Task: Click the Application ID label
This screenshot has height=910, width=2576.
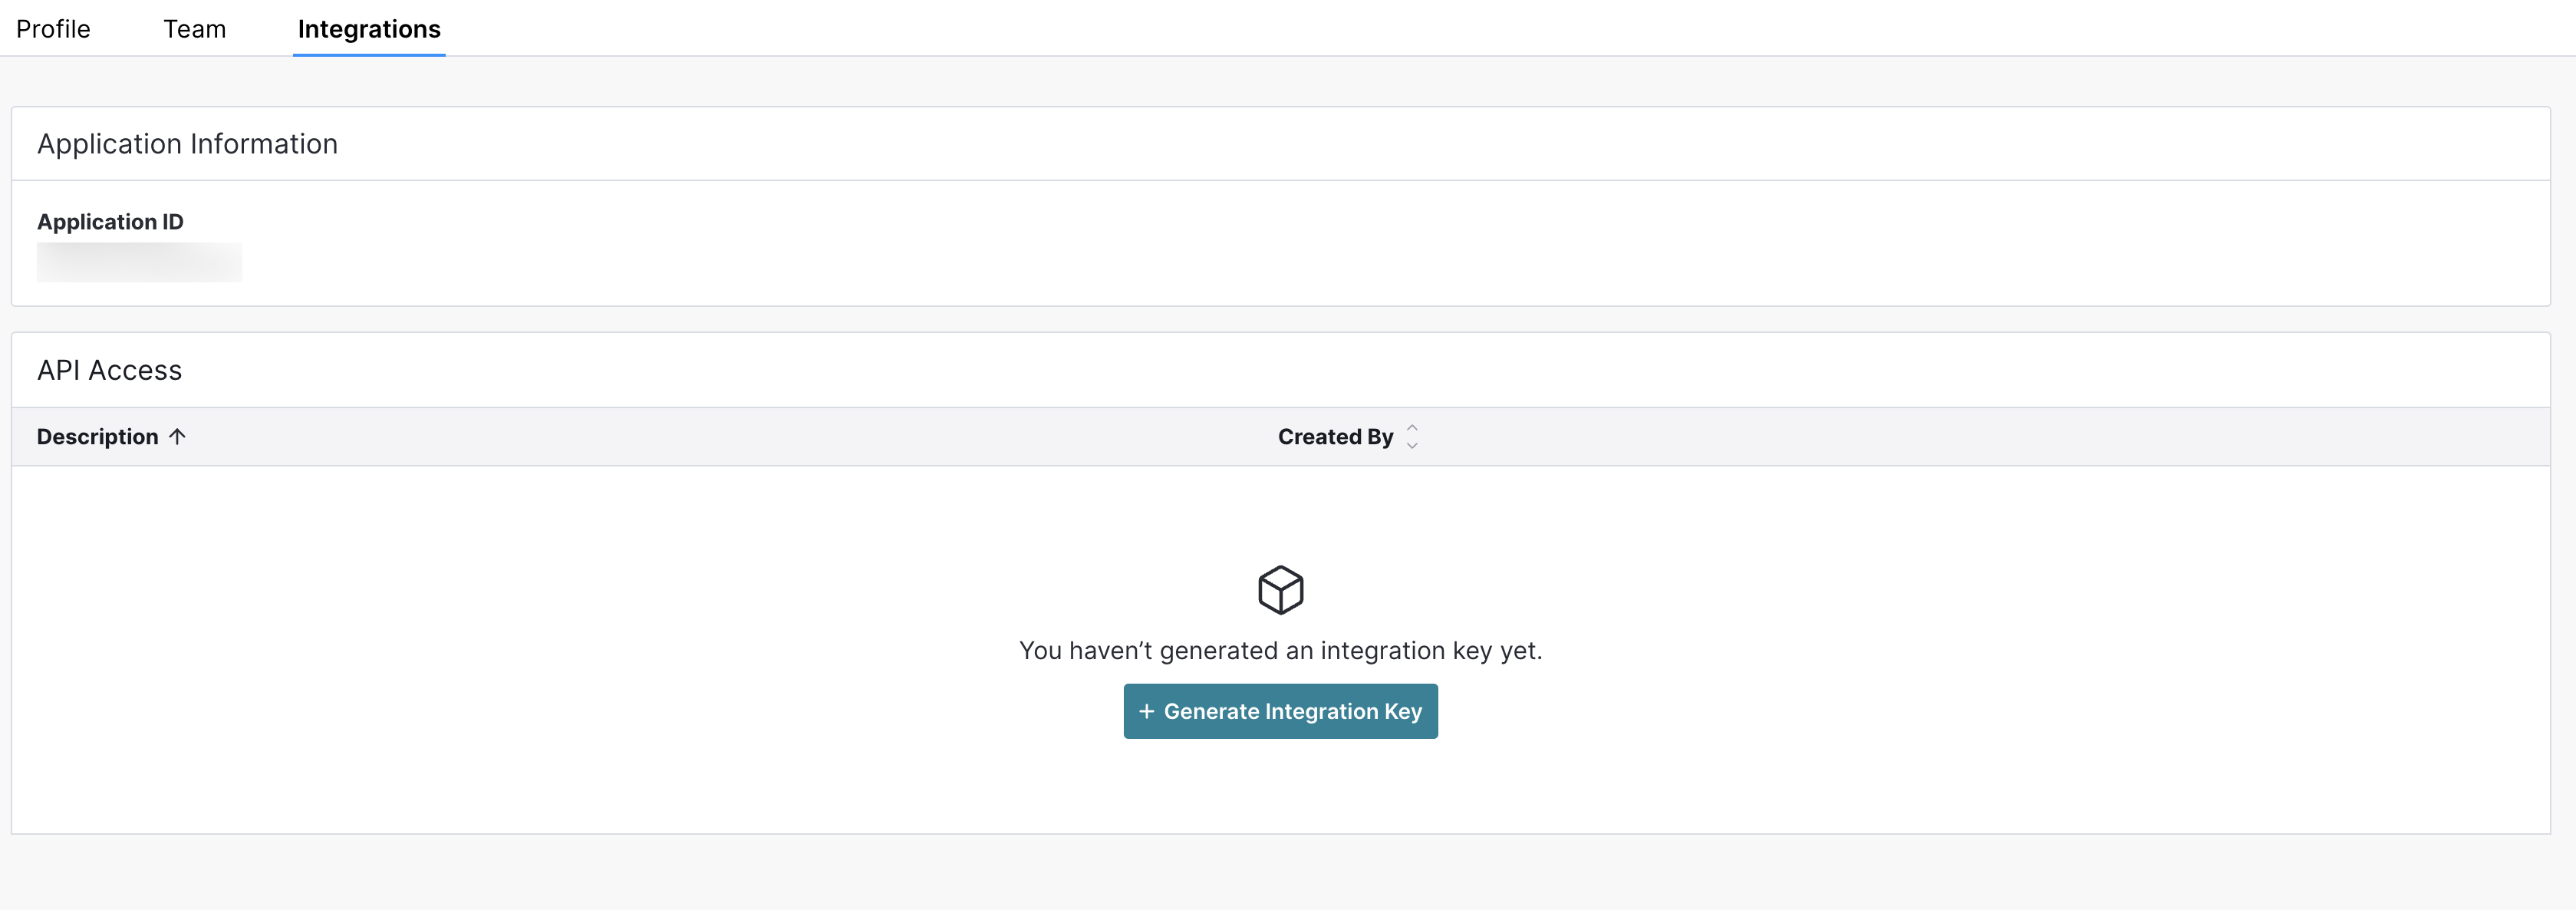Action: [110, 222]
